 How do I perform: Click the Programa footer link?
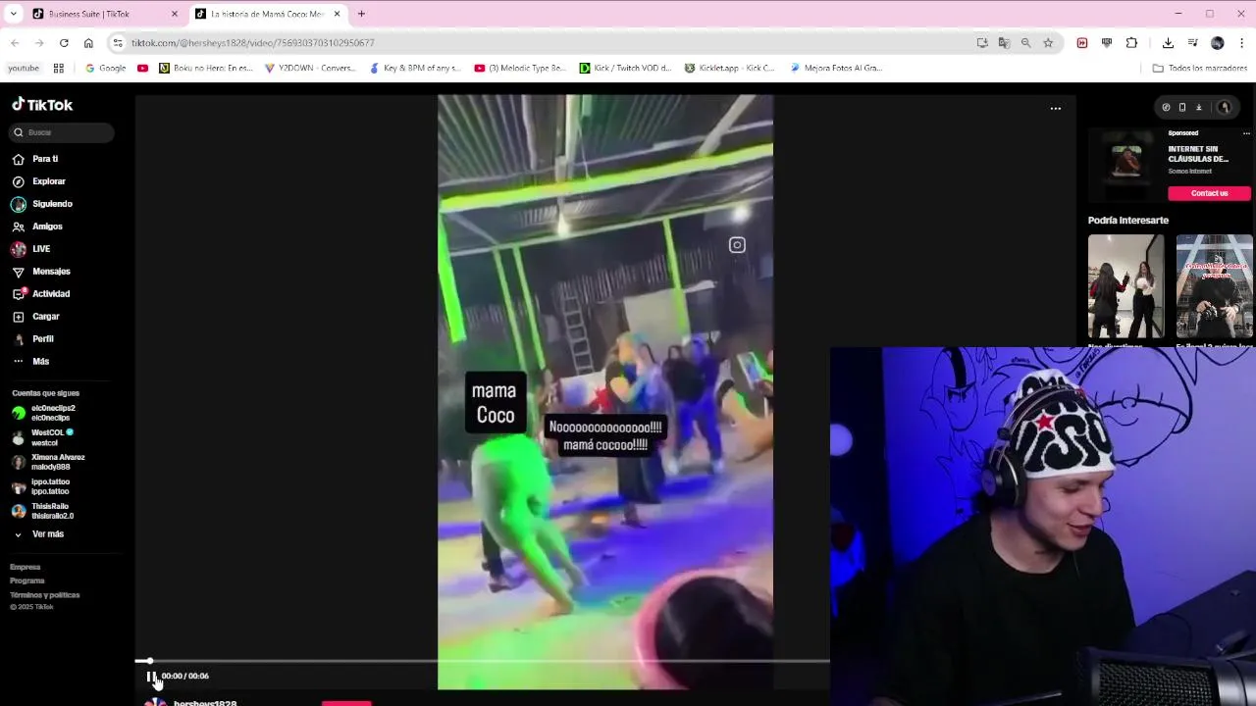tap(27, 580)
